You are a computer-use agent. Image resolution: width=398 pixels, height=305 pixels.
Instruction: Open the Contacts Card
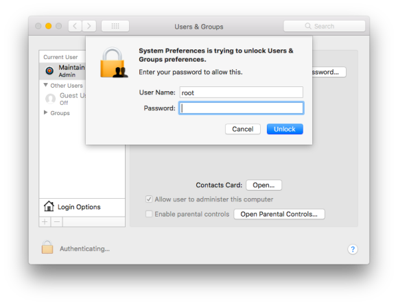point(264,185)
